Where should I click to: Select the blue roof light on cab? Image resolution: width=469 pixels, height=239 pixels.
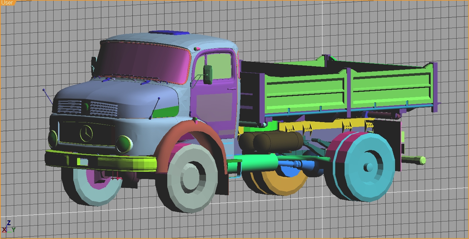[x=169, y=33]
